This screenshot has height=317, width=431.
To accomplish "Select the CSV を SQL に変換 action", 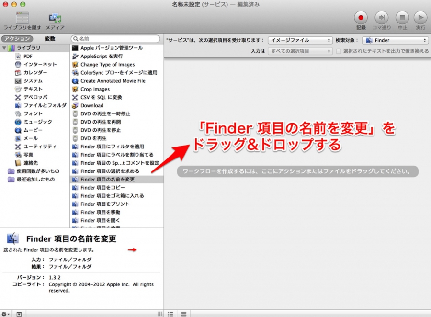I will coord(116,97).
